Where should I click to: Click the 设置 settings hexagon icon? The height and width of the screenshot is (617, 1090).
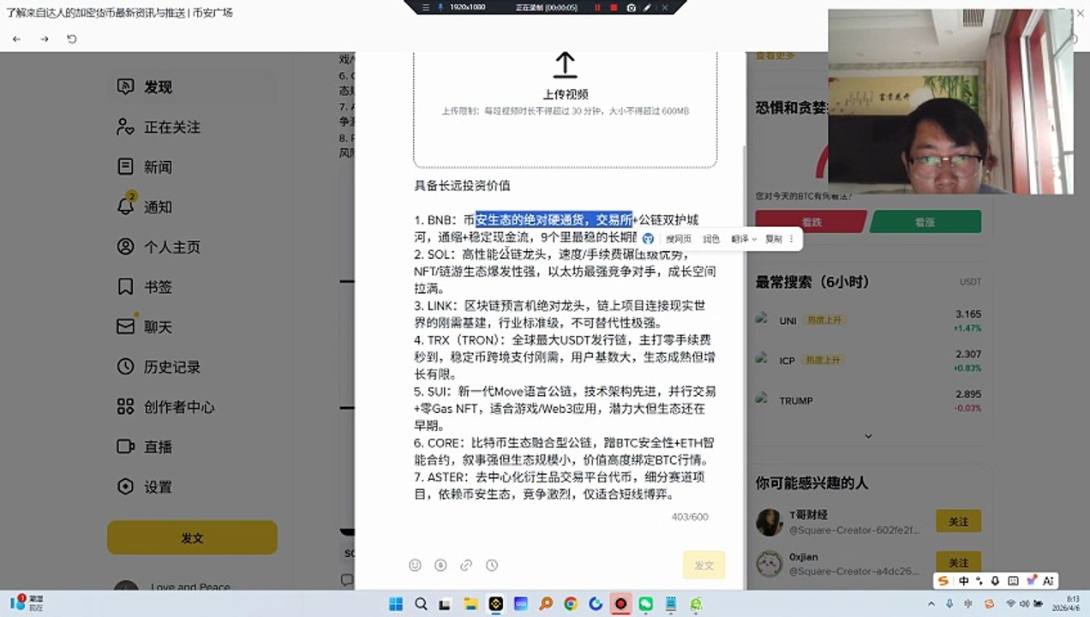click(126, 487)
